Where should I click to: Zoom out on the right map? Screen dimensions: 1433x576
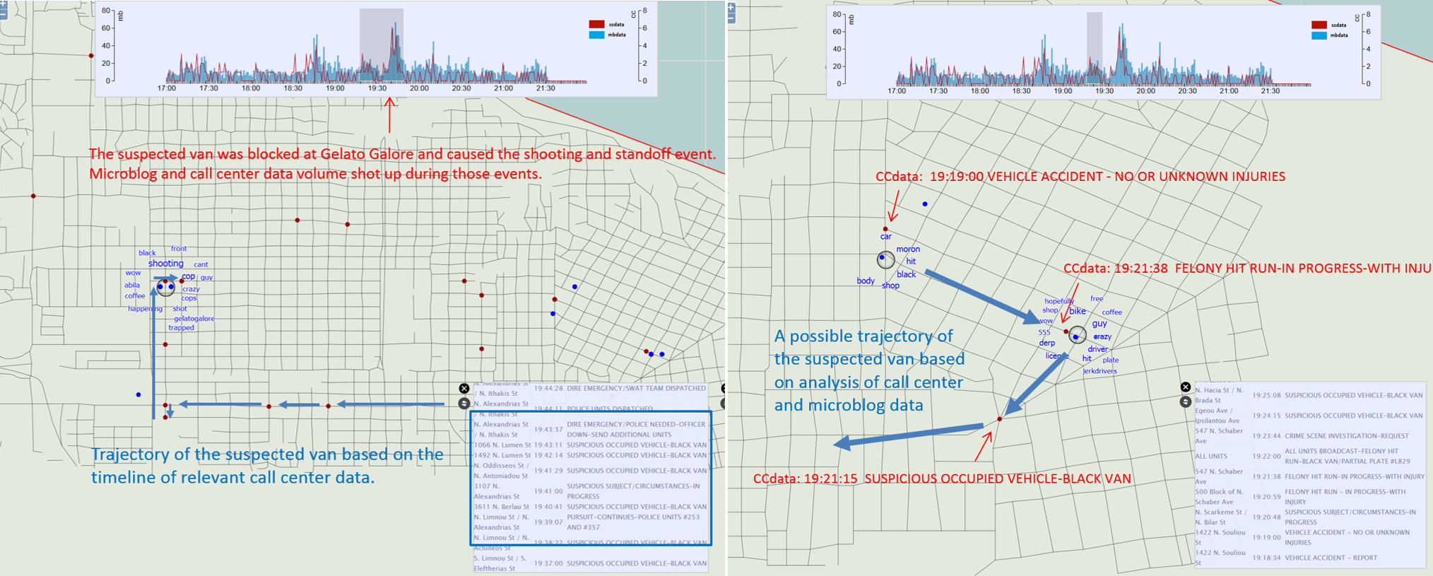(x=731, y=18)
